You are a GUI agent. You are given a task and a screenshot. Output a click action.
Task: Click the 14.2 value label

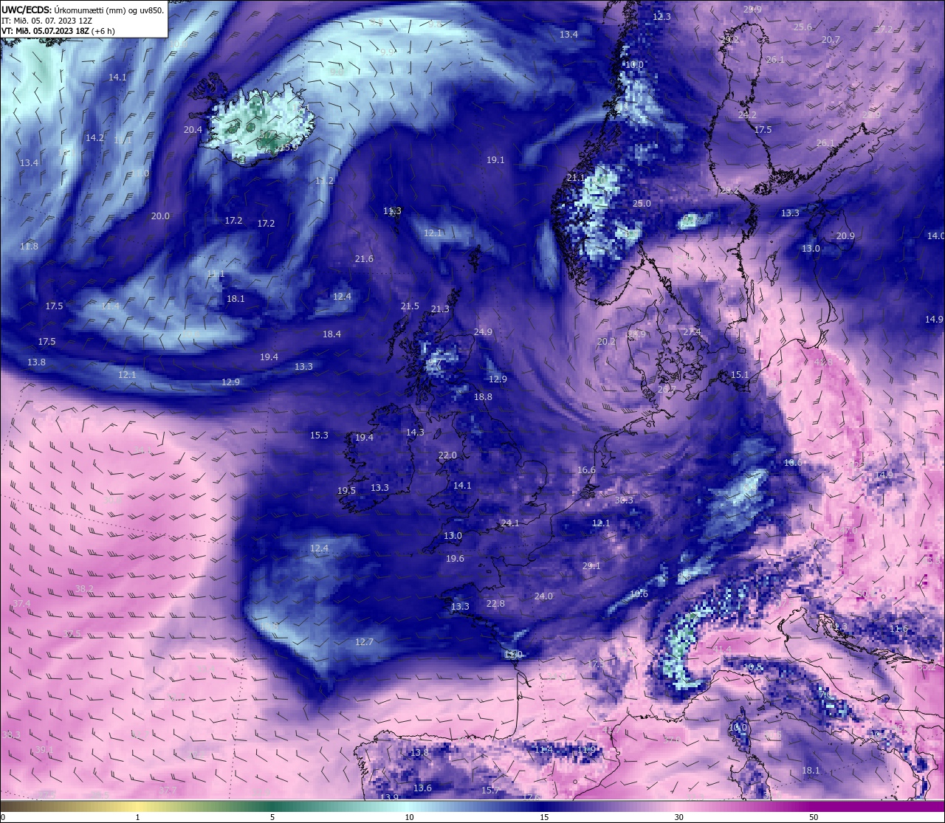click(x=94, y=138)
